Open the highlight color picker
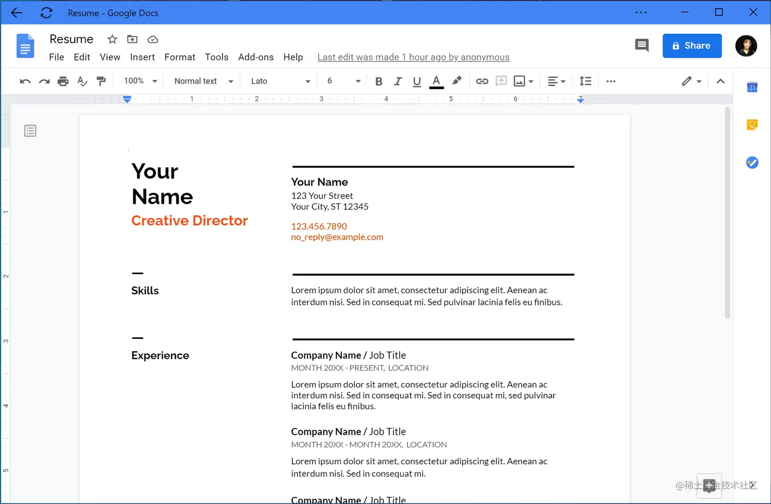 pyautogui.click(x=457, y=81)
